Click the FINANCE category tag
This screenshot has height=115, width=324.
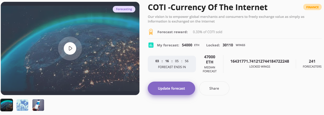pos(312,7)
